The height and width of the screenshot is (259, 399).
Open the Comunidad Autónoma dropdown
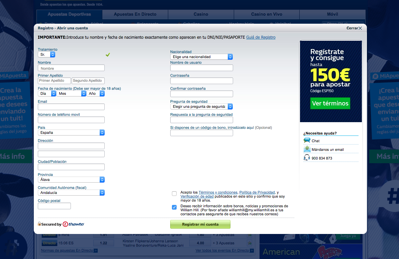[x=71, y=193]
